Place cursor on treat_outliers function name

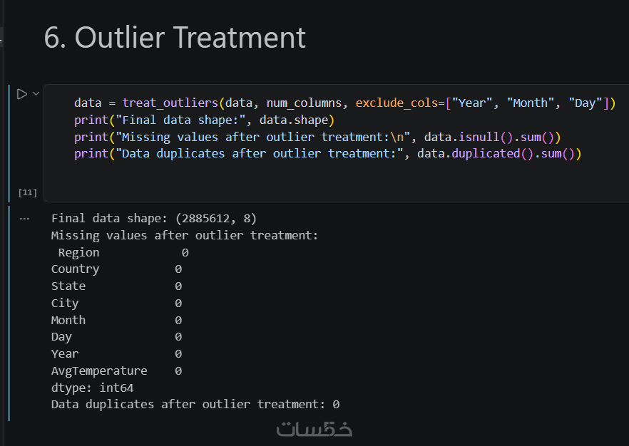coord(170,103)
